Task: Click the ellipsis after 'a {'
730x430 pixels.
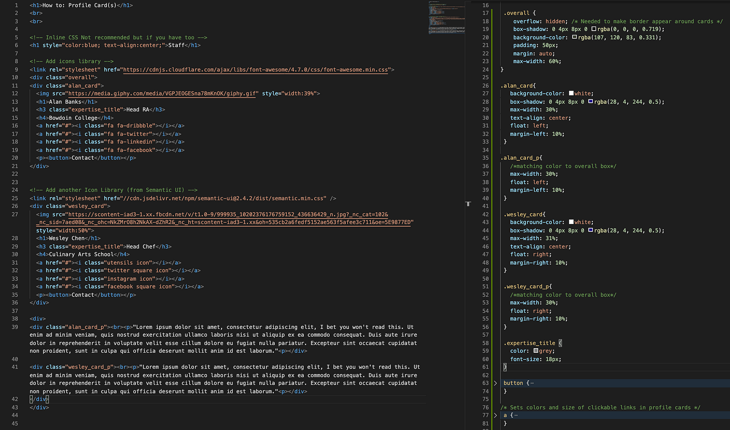Action: point(516,415)
